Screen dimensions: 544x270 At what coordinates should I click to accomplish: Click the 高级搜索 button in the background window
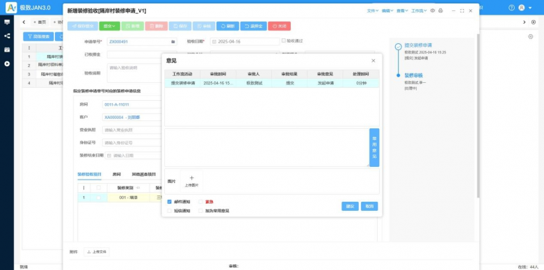coord(38,36)
